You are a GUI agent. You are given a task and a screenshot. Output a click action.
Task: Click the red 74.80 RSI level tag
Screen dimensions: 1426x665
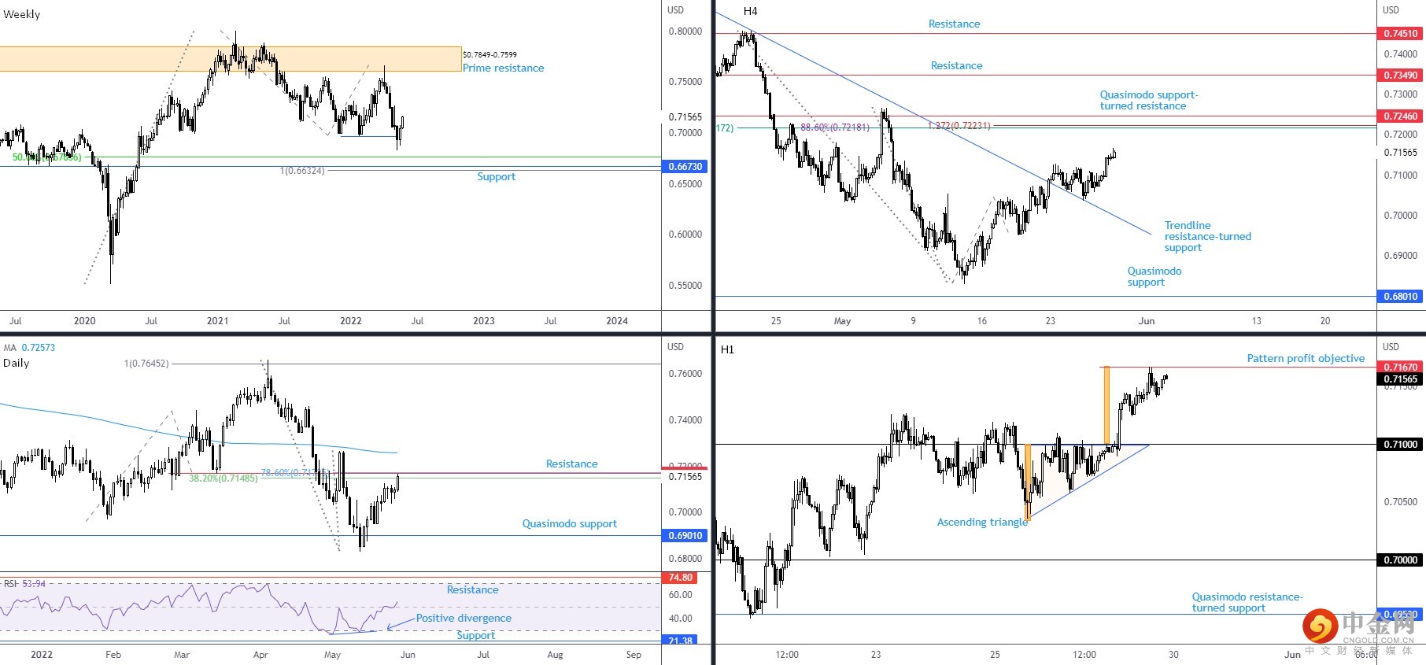[x=681, y=578]
